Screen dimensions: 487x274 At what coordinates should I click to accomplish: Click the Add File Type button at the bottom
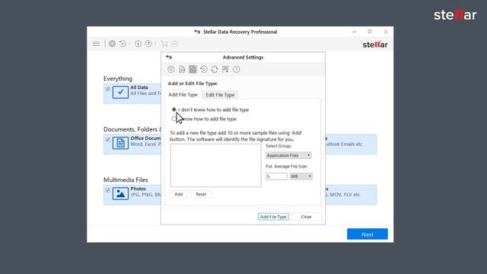[273, 217]
